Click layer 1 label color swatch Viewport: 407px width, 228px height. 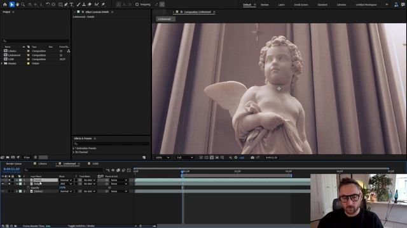(x=20, y=180)
